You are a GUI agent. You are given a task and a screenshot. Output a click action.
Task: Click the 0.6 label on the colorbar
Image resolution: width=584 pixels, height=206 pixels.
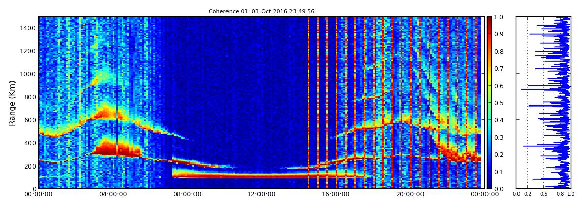point(499,86)
